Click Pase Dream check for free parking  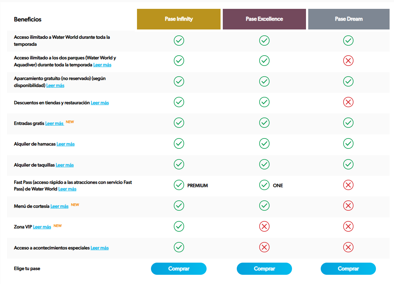click(x=348, y=81)
